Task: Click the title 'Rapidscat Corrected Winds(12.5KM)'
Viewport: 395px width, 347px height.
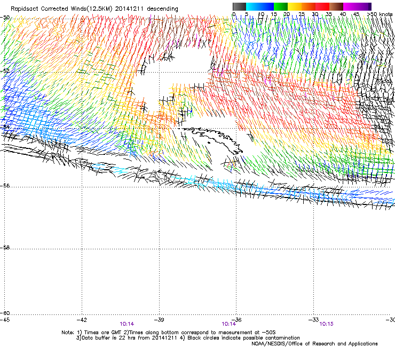Action: tap(61, 9)
